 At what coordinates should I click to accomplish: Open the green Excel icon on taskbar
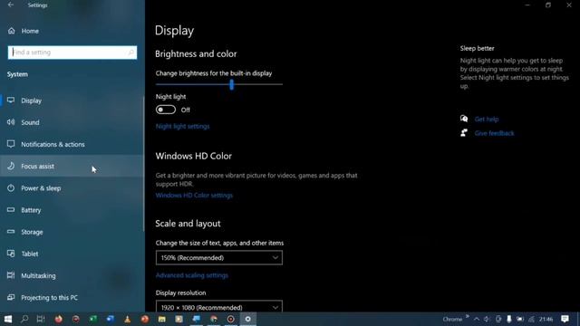click(x=92, y=319)
